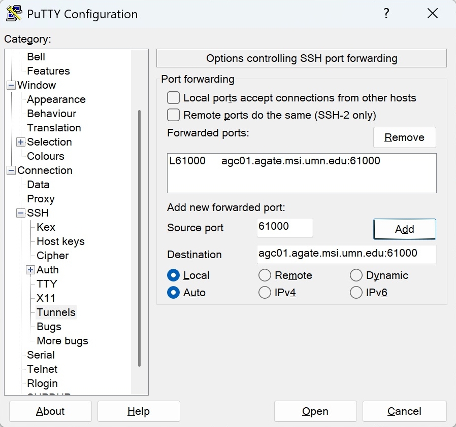Viewport: 456px width, 427px height.
Task: Choose the IPv6 radio button
Action: click(x=356, y=292)
